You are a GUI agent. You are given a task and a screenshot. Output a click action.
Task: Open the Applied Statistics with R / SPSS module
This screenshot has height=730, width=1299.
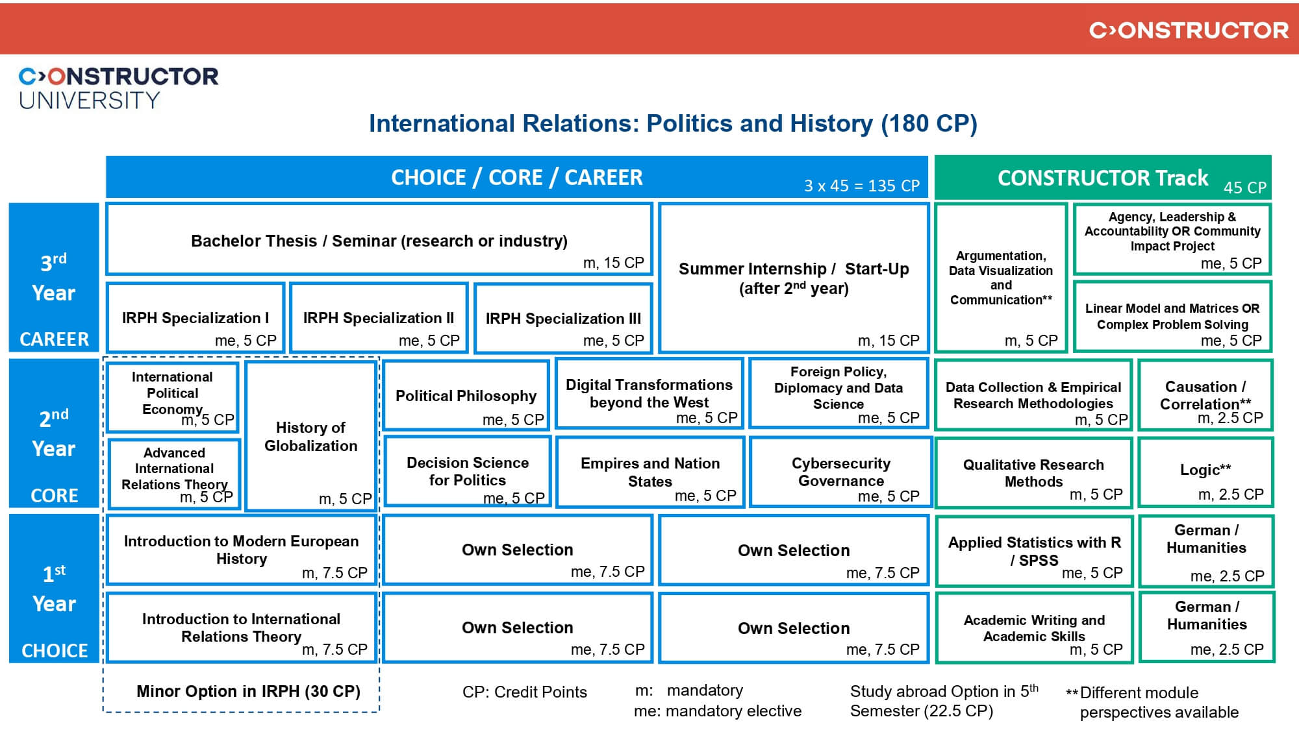tap(1033, 551)
